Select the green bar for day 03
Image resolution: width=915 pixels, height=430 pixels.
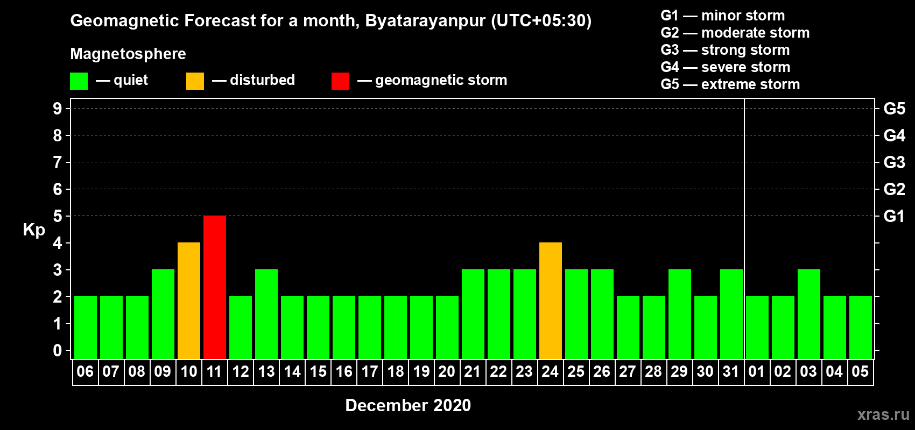pos(809,314)
